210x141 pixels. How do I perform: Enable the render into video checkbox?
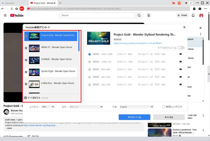(164, 107)
